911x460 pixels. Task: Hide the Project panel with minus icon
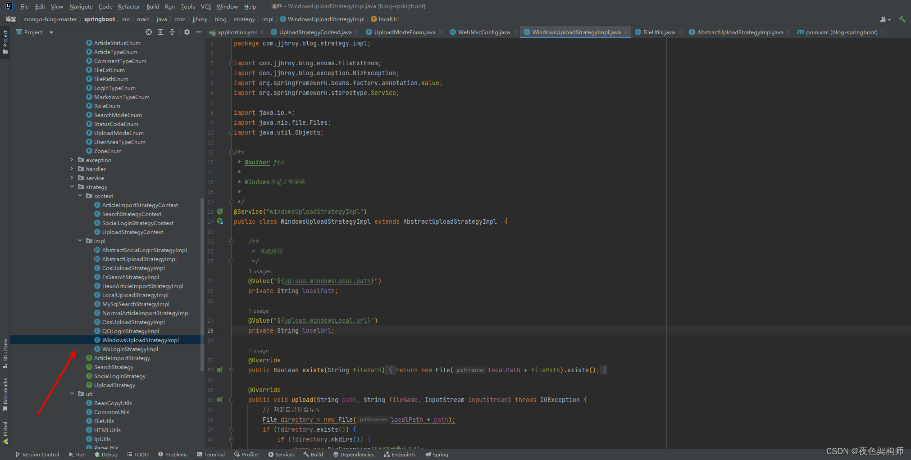pyautogui.click(x=199, y=32)
